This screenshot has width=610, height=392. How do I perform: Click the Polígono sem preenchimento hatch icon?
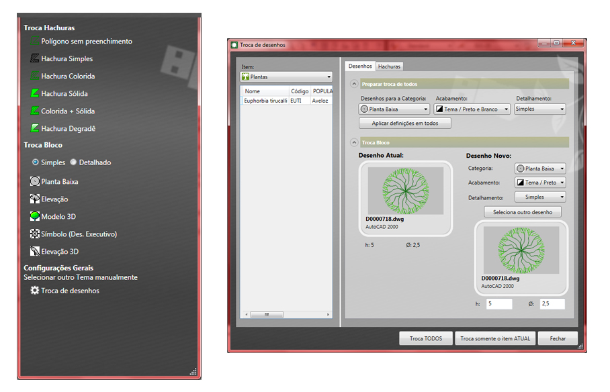35,42
